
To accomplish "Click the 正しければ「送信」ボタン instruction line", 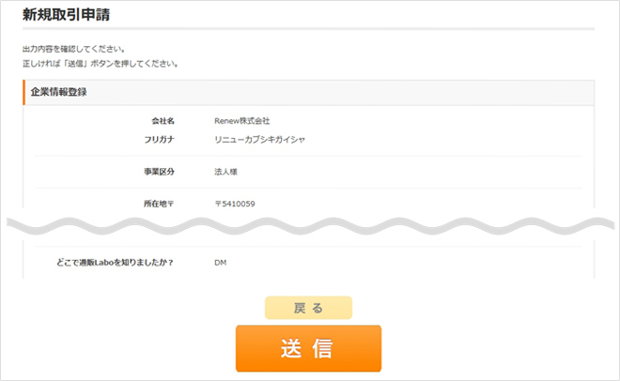I will pos(100,64).
